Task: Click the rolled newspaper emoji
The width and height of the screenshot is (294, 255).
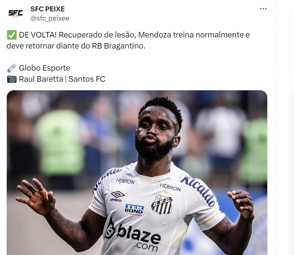Action: pyautogui.click(x=12, y=68)
